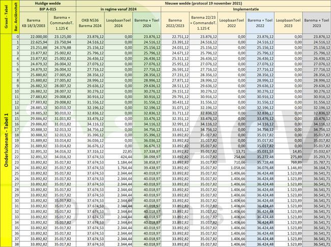
Task: Click the LoopbaanToel 2022 value 13,71
Action: (x=232, y=151)
